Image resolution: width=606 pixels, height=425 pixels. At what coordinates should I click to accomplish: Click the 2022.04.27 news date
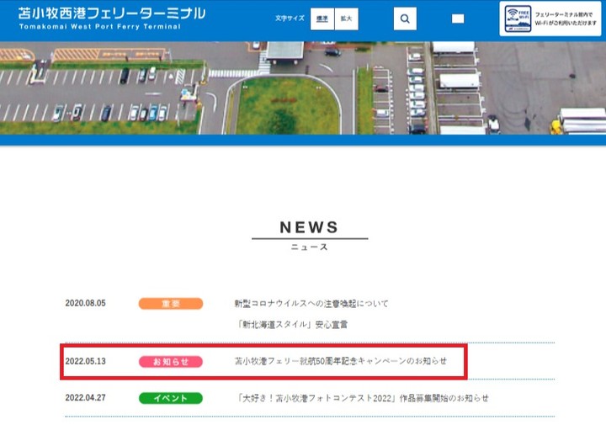pyautogui.click(x=86, y=397)
